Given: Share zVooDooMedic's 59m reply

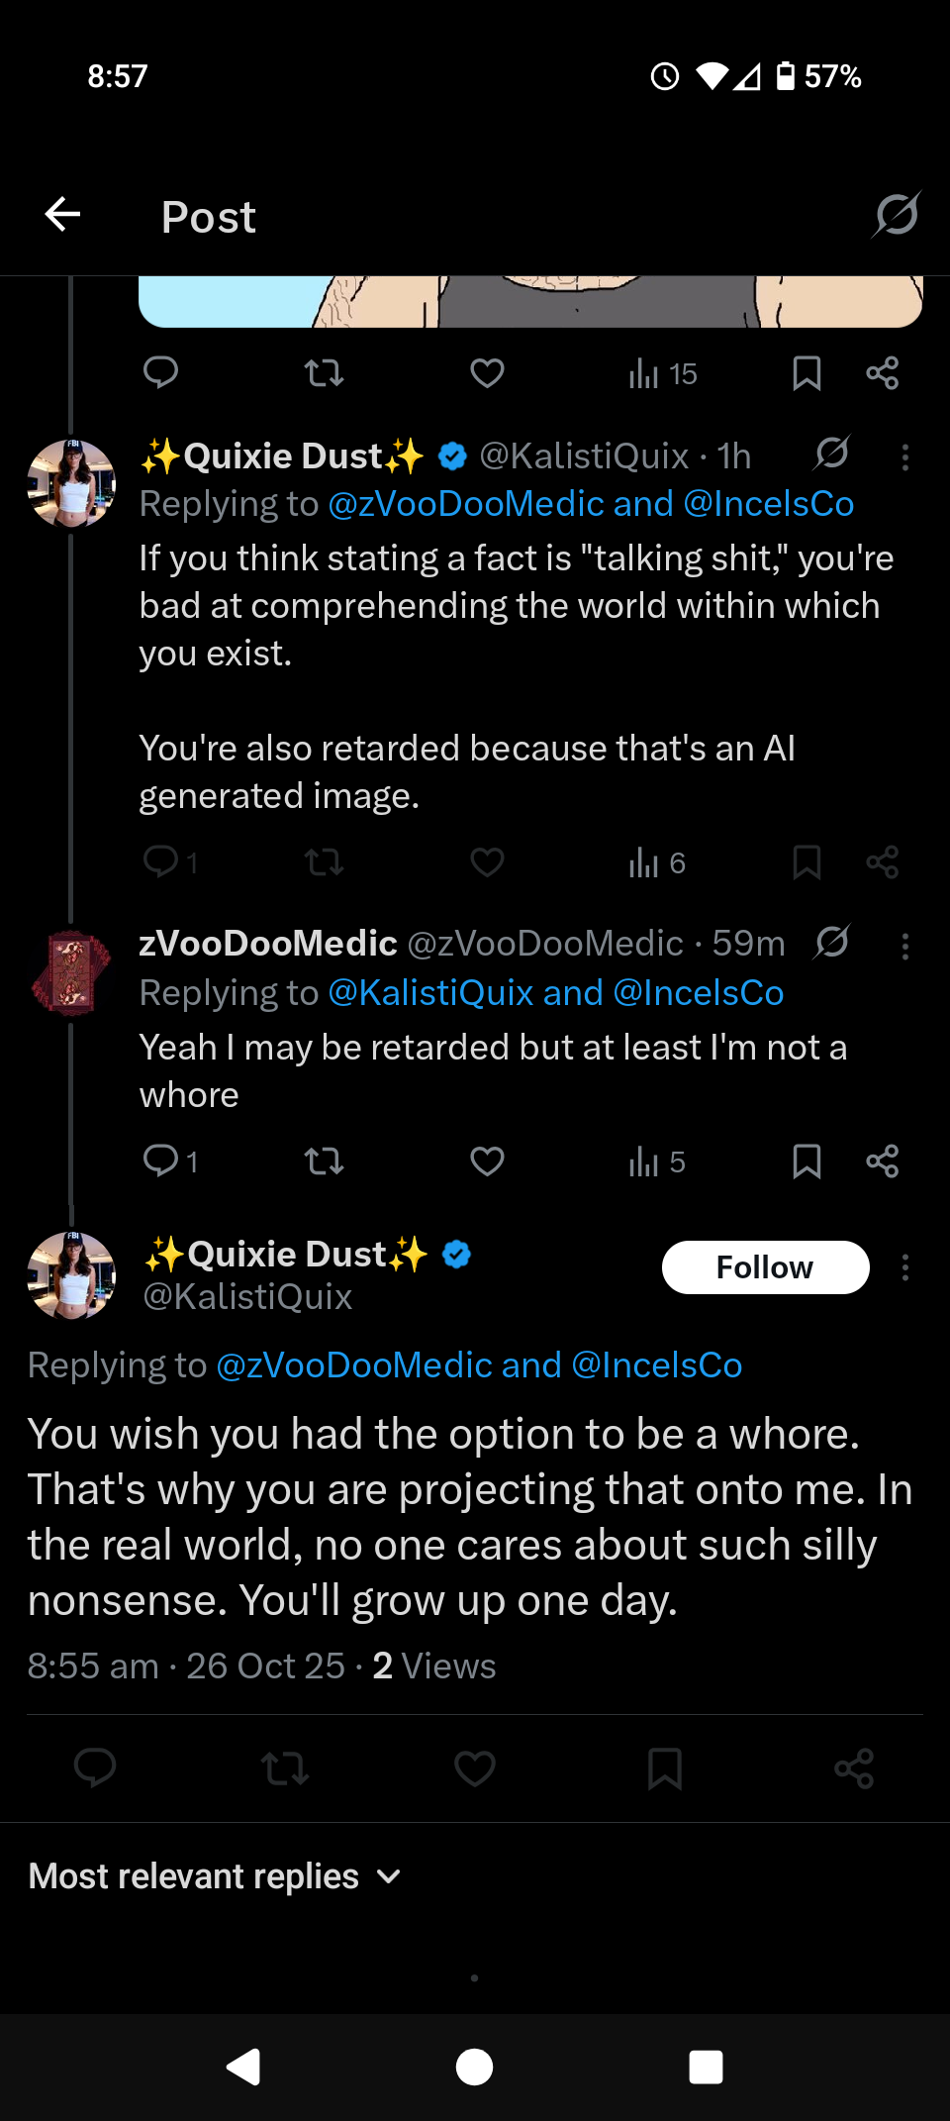Looking at the screenshot, I should coord(882,1161).
